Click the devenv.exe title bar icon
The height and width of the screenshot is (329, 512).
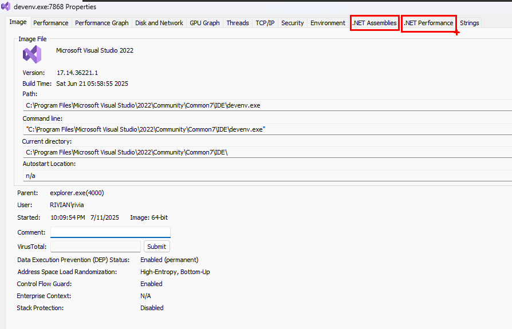tap(6, 7)
